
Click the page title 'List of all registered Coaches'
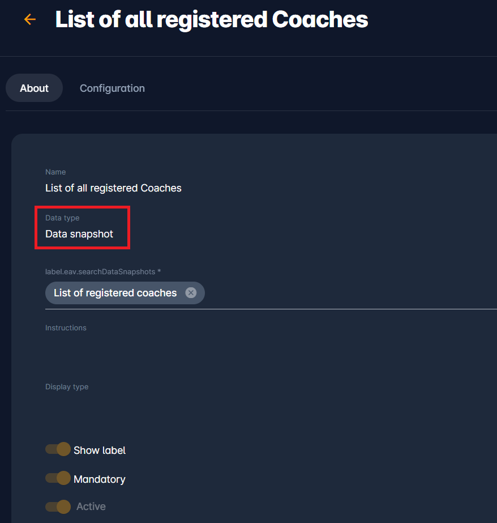tap(212, 19)
